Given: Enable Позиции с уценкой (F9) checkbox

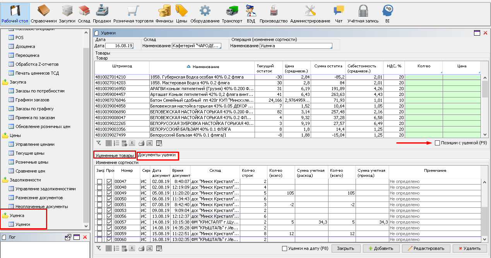Looking at the screenshot, I should pos(438,143).
